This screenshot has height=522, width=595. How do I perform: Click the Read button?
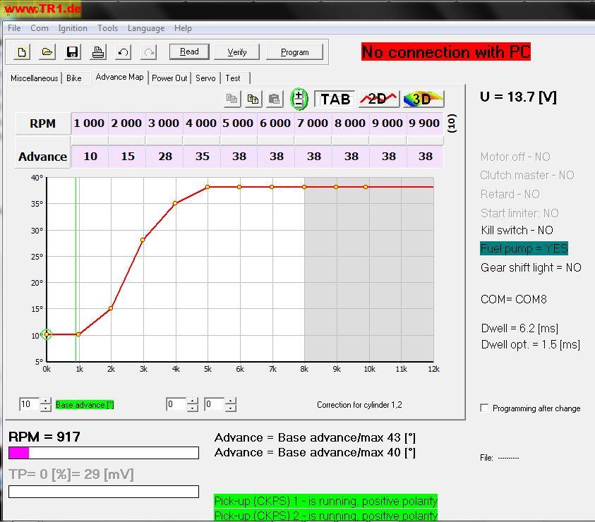(189, 51)
